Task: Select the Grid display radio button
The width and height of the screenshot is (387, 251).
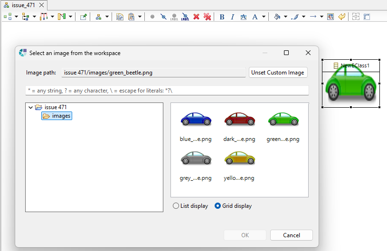Action: pyautogui.click(x=218, y=206)
